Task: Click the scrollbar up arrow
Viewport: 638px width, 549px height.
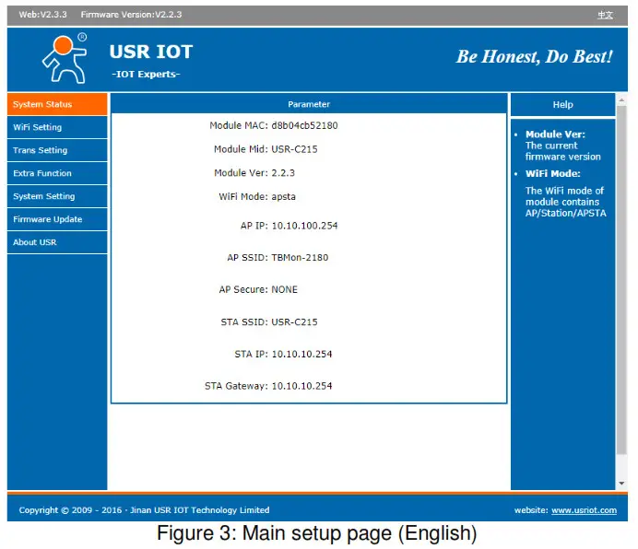Action: click(x=621, y=99)
